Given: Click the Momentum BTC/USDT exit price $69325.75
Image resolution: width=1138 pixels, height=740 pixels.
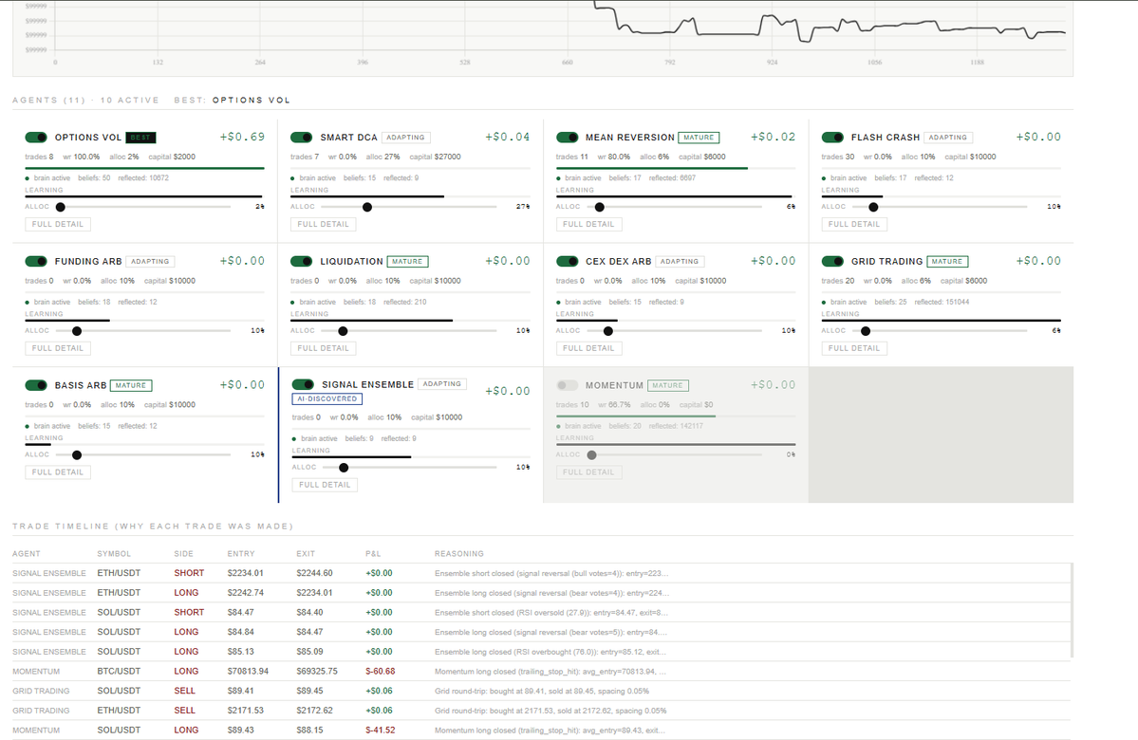Looking at the screenshot, I should point(317,671).
